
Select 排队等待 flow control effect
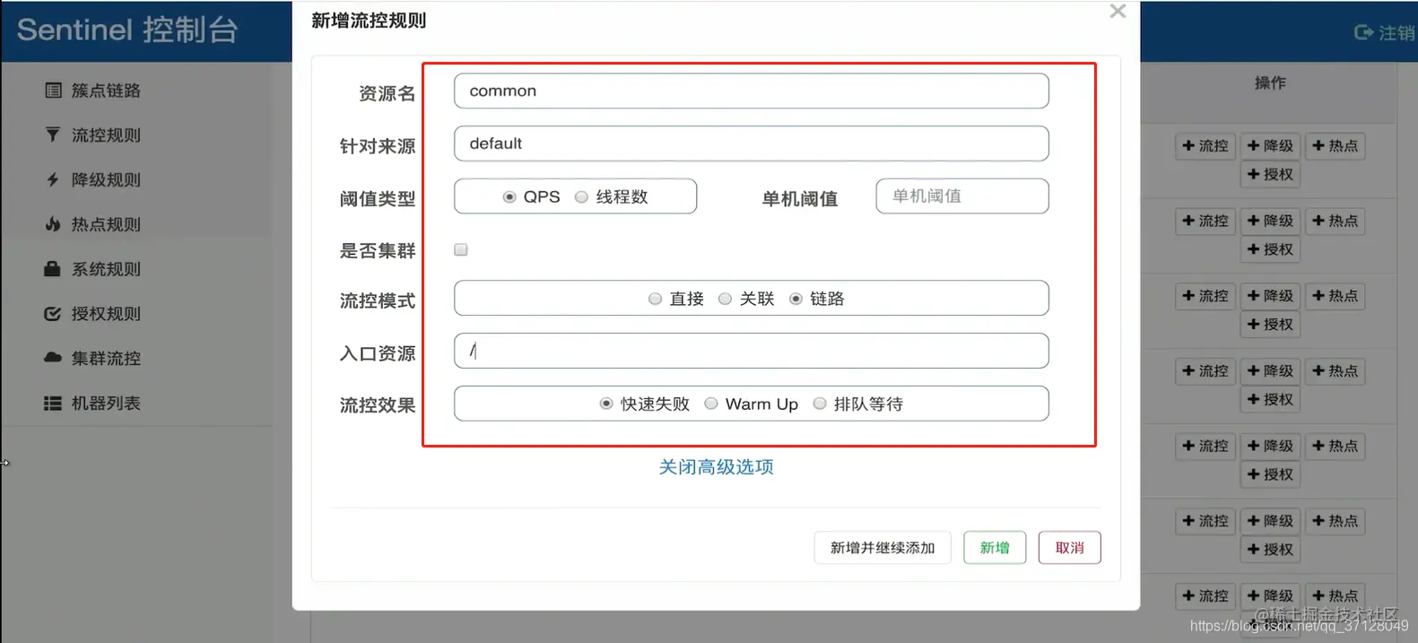pos(820,404)
